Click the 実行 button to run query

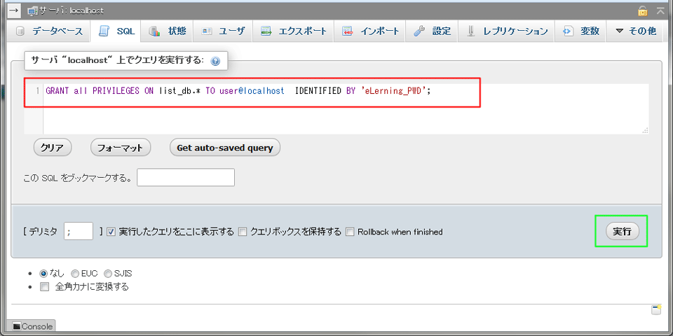point(622,232)
